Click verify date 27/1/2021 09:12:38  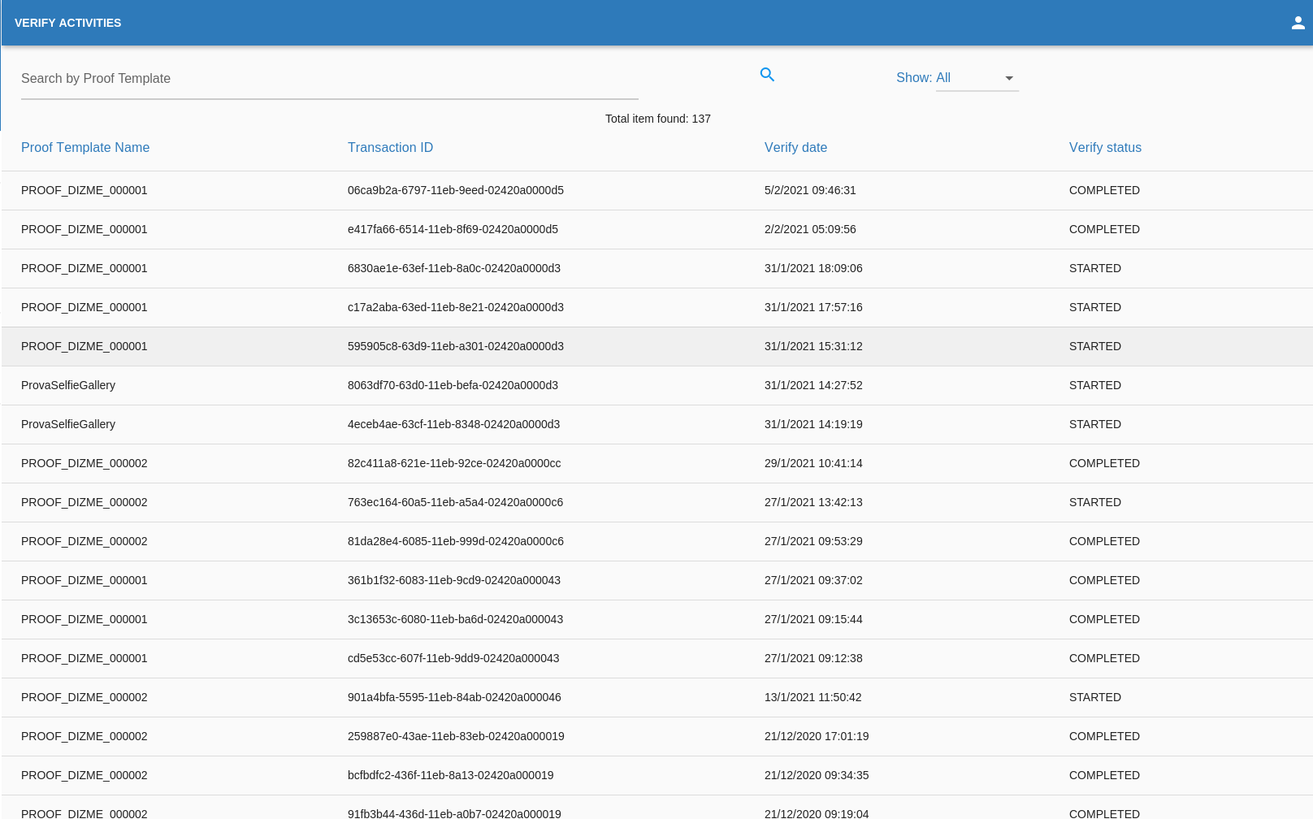click(813, 658)
